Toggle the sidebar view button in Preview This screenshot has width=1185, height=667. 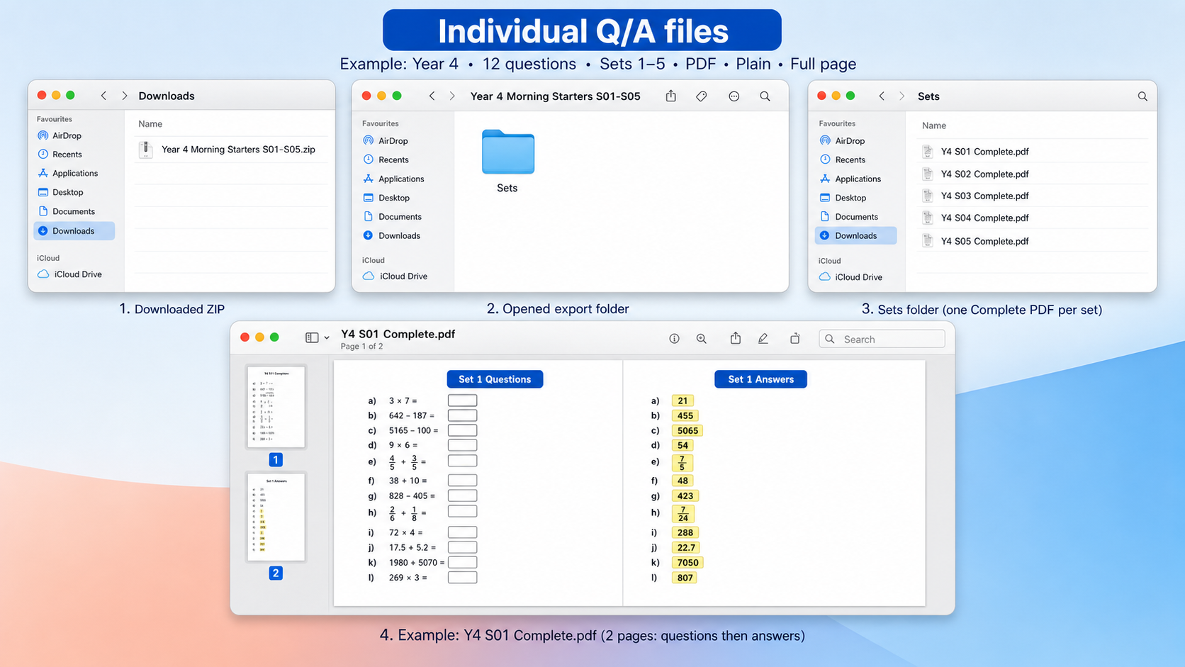pos(312,338)
